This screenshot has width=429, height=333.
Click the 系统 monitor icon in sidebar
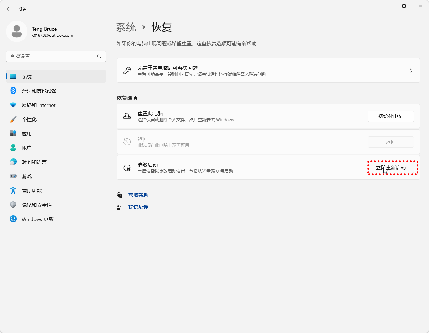pos(13,77)
